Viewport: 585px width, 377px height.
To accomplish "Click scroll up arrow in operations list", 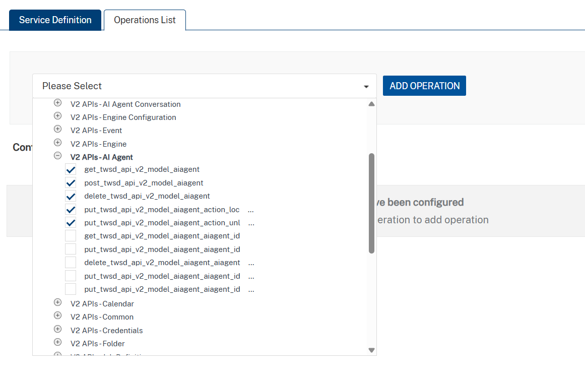I will [371, 104].
